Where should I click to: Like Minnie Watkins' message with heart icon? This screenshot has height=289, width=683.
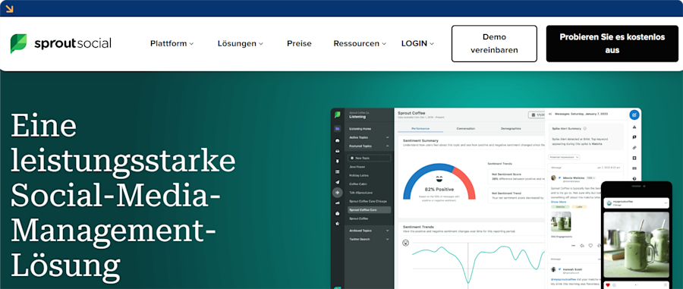[590, 246]
